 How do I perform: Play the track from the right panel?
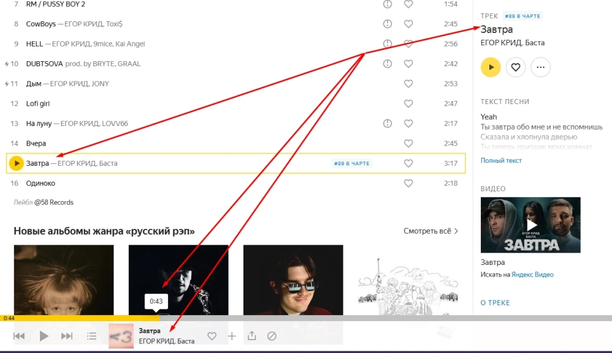(491, 67)
